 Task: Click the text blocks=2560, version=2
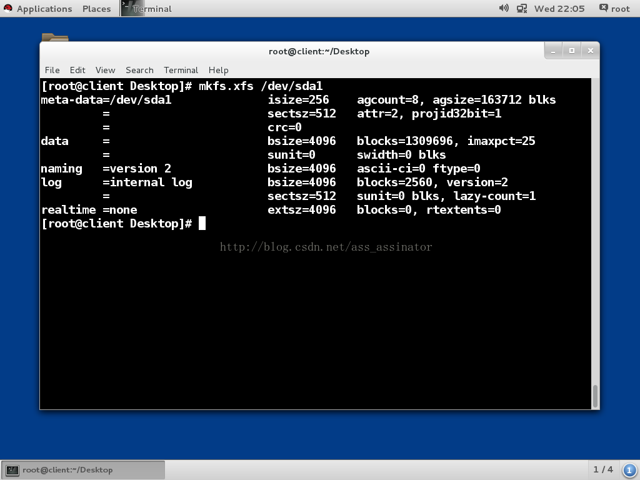click(x=432, y=182)
